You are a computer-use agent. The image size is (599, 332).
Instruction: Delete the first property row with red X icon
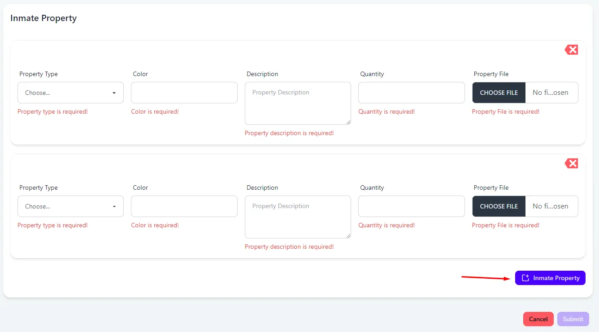571,50
